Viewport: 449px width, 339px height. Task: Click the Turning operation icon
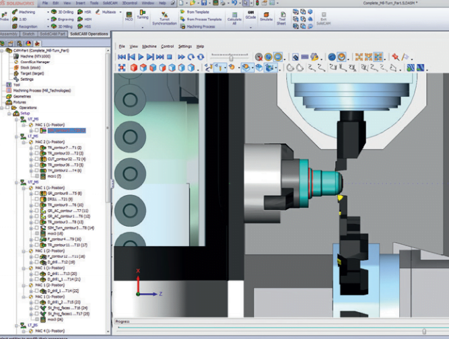[x=142, y=12]
